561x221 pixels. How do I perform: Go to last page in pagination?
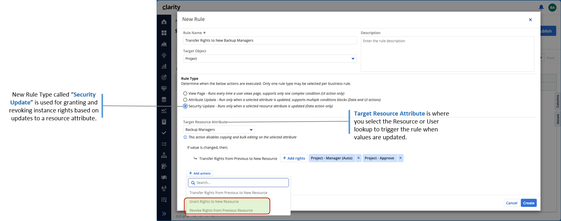213,217
